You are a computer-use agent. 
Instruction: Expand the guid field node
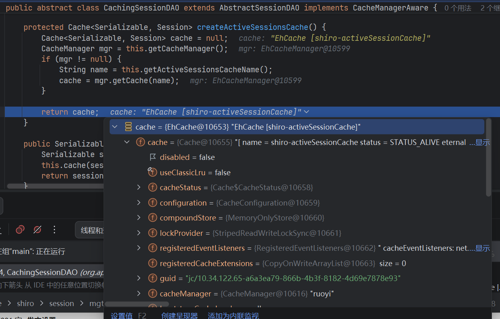click(x=139, y=278)
